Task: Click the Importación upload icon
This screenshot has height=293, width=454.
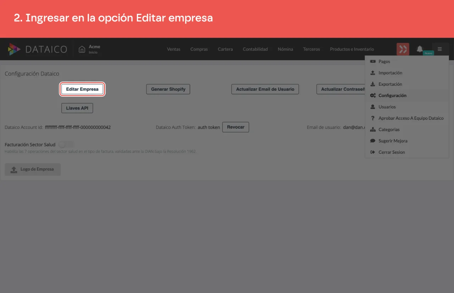Action: (373, 73)
